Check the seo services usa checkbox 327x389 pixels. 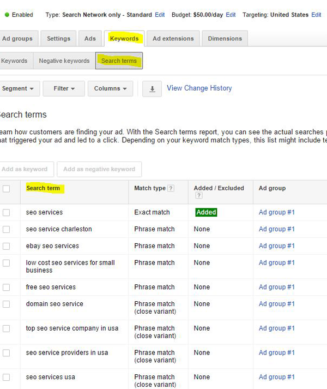[x=6, y=378]
